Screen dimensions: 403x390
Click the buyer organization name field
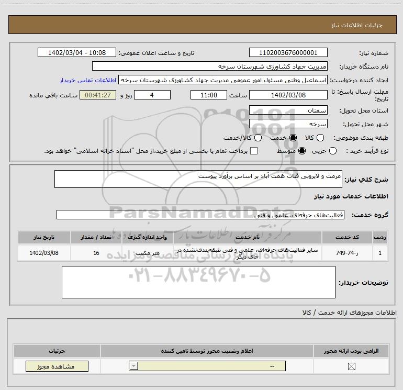[x=210, y=66]
